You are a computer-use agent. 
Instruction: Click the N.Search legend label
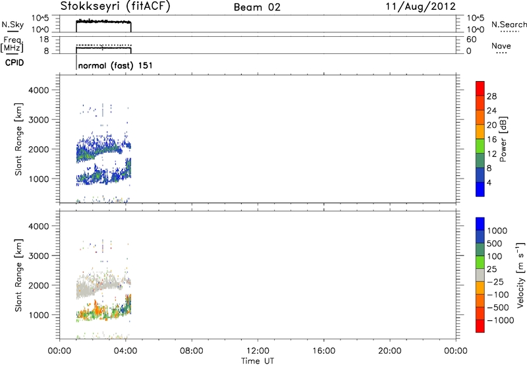click(509, 24)
